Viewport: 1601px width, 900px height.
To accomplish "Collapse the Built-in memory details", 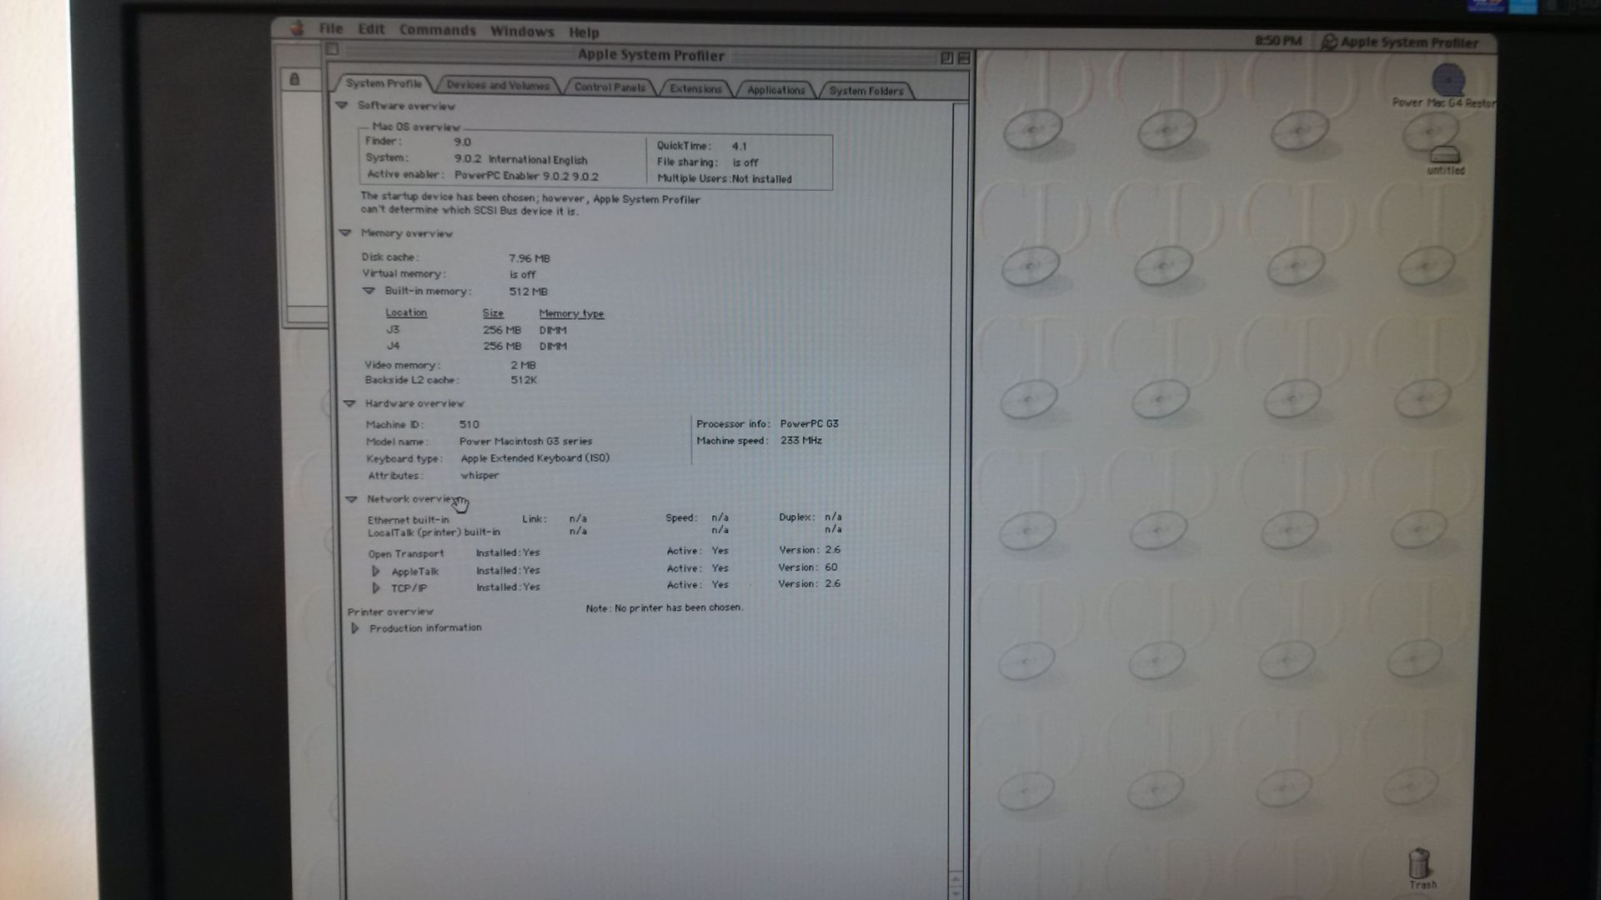I will (369, 291).
